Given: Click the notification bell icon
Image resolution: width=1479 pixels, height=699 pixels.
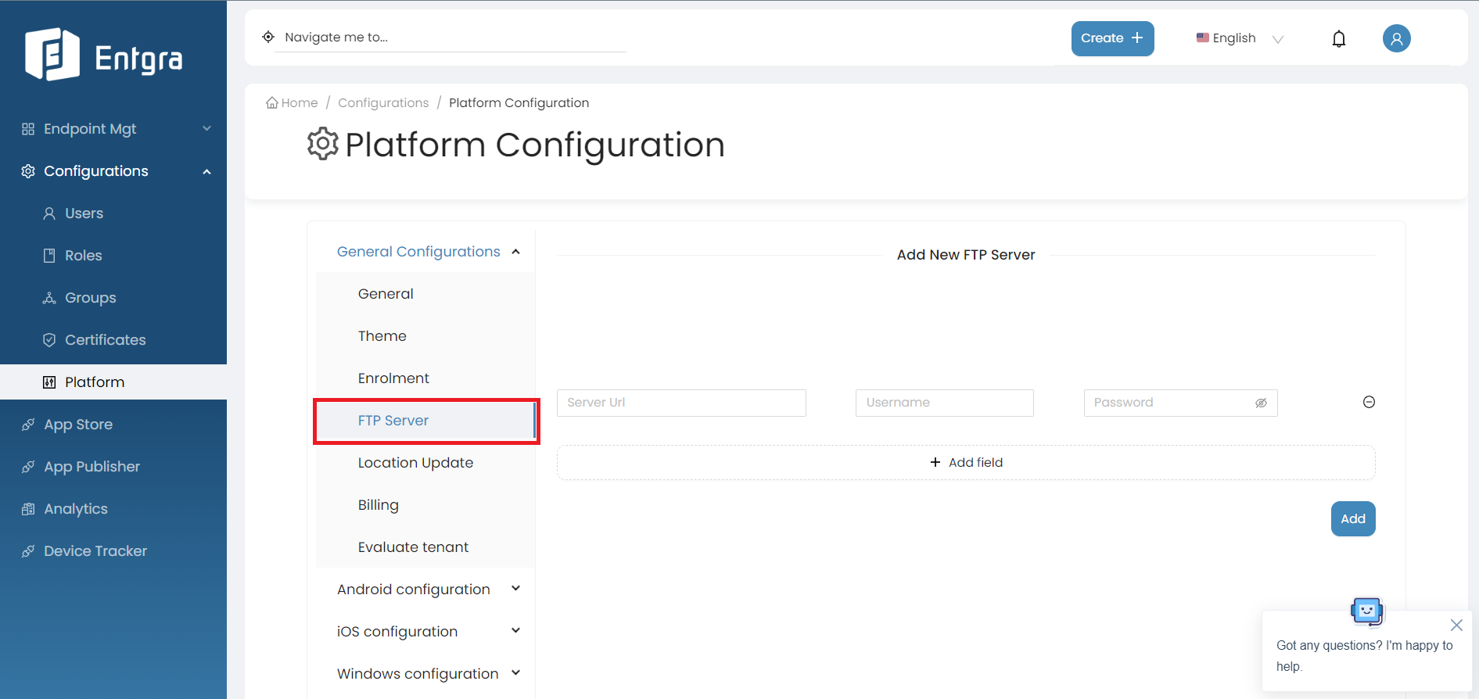Looking at the screenshot, I should [1339, 39].
